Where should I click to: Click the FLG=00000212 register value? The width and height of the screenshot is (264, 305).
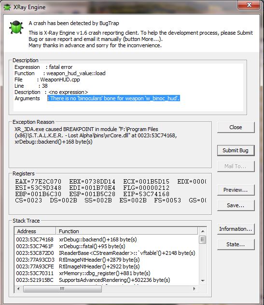pyautogui.click(x=146, y=188)
